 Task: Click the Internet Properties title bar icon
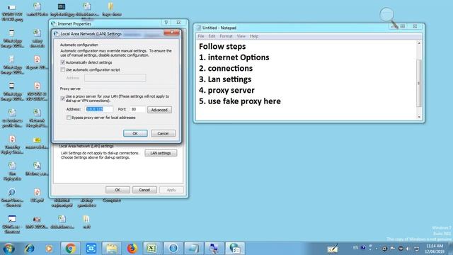pyautogui.click(x=54, y=23)
